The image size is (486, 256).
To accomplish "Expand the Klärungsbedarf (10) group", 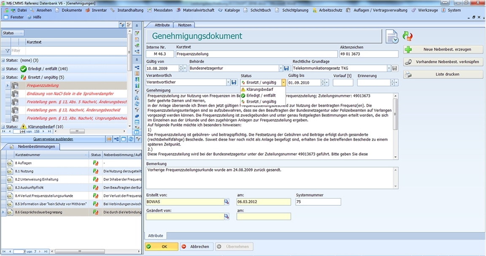I will pyautogui.click(x=3, y=127).
